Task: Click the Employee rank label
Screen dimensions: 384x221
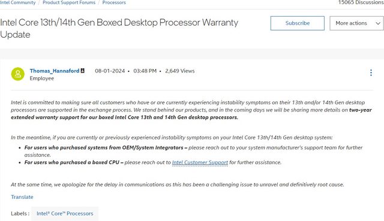Action: tap(41, 78)
